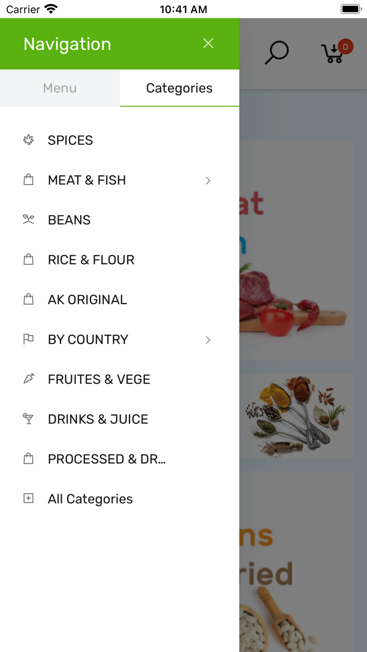
Task: Select the BY COUNTRY flag icon
Action: click(28, 339)
